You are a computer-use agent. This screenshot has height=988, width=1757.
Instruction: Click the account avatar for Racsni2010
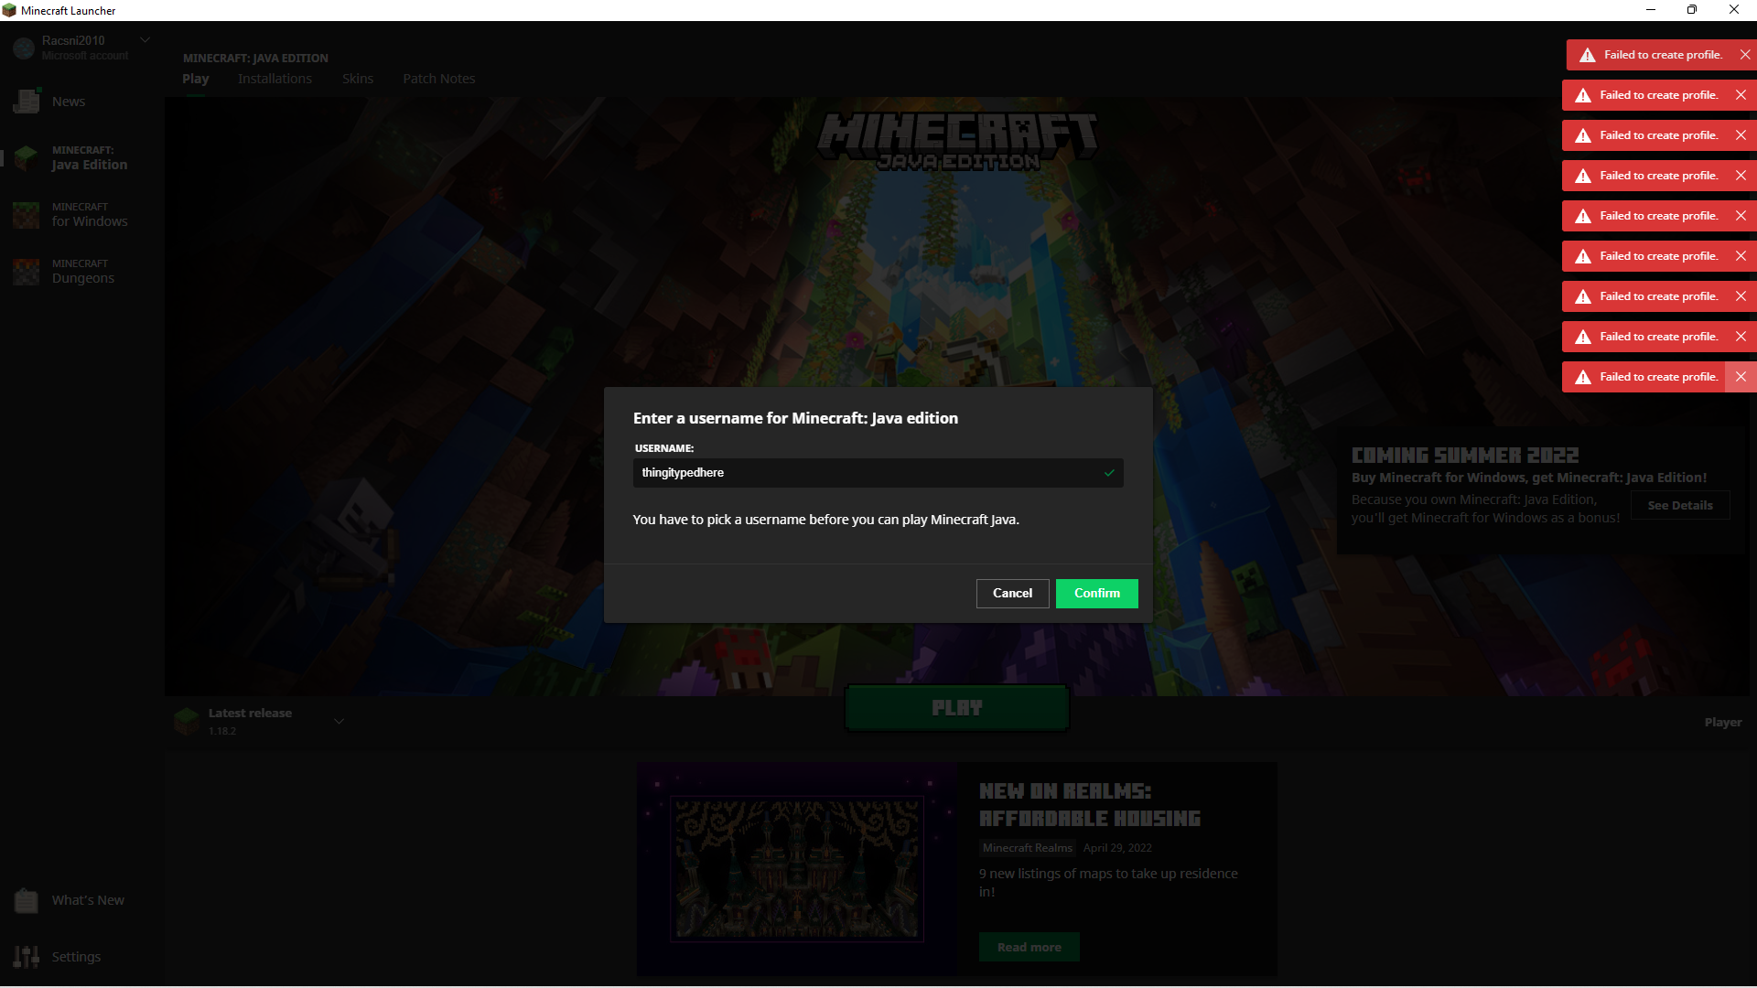(24, 48)
